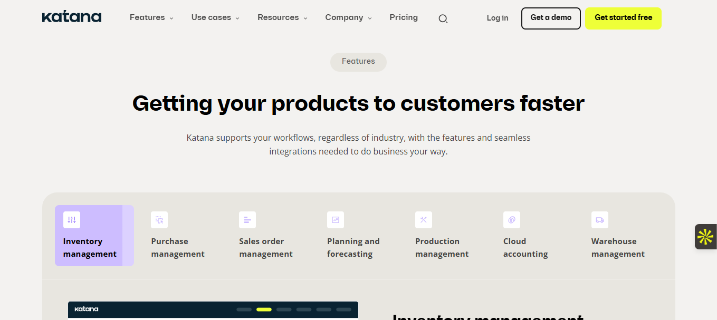Select the Warehouse management tab

623,236
